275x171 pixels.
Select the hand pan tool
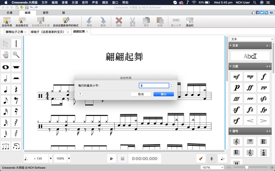(5, 55)
